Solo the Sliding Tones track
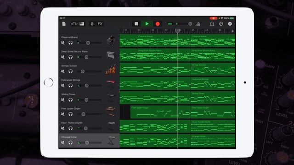Viewport: 294px width, 165px height. pos(70,100)
